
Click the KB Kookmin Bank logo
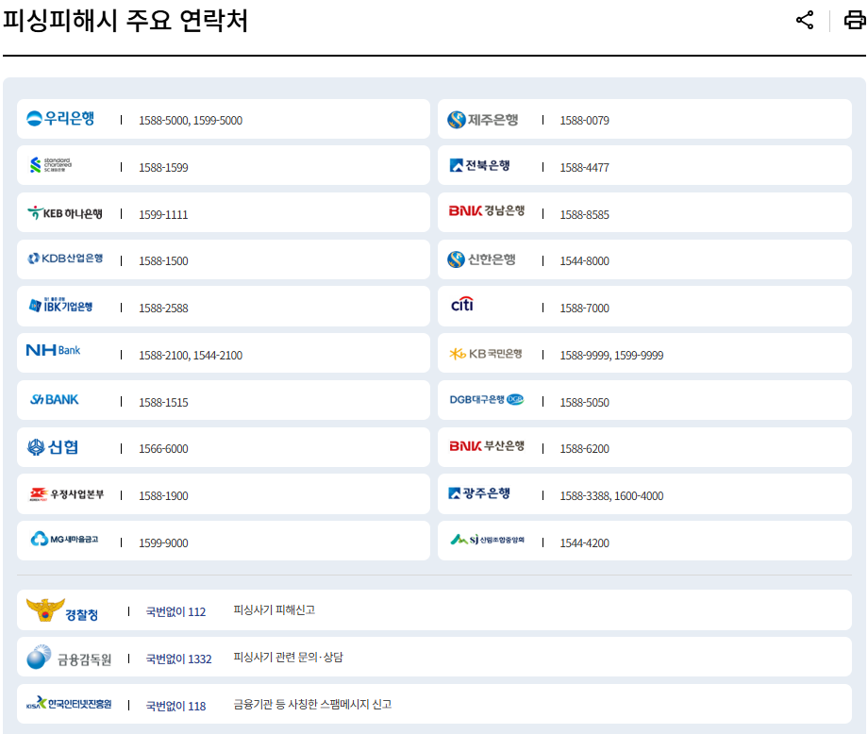click(x=485, y=354)
